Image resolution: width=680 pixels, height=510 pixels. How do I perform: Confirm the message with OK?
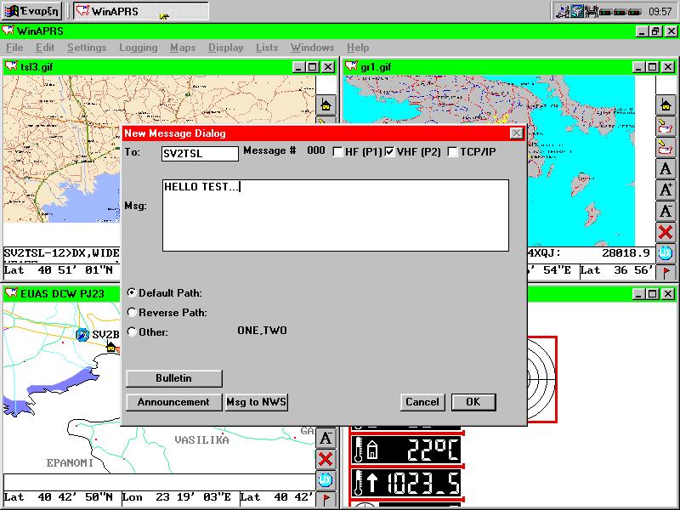click(473, 402)
